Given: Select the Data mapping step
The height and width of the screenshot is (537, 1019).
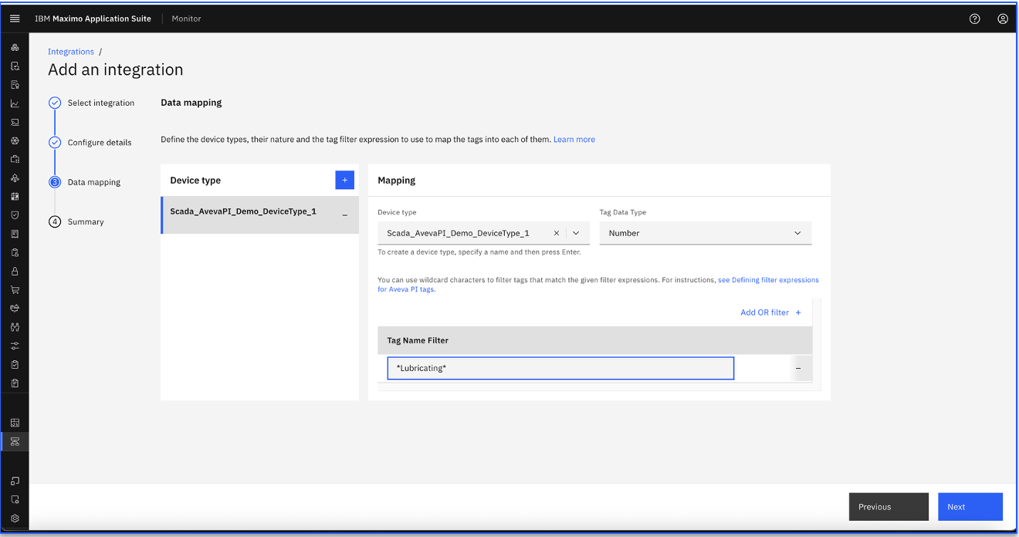Looking at the screenshot, I should click(x=84, y=182).
